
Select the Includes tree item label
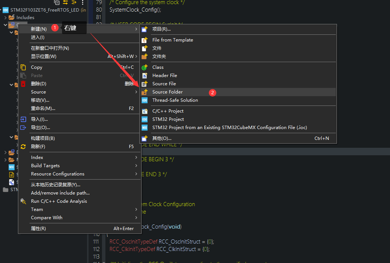25,18
